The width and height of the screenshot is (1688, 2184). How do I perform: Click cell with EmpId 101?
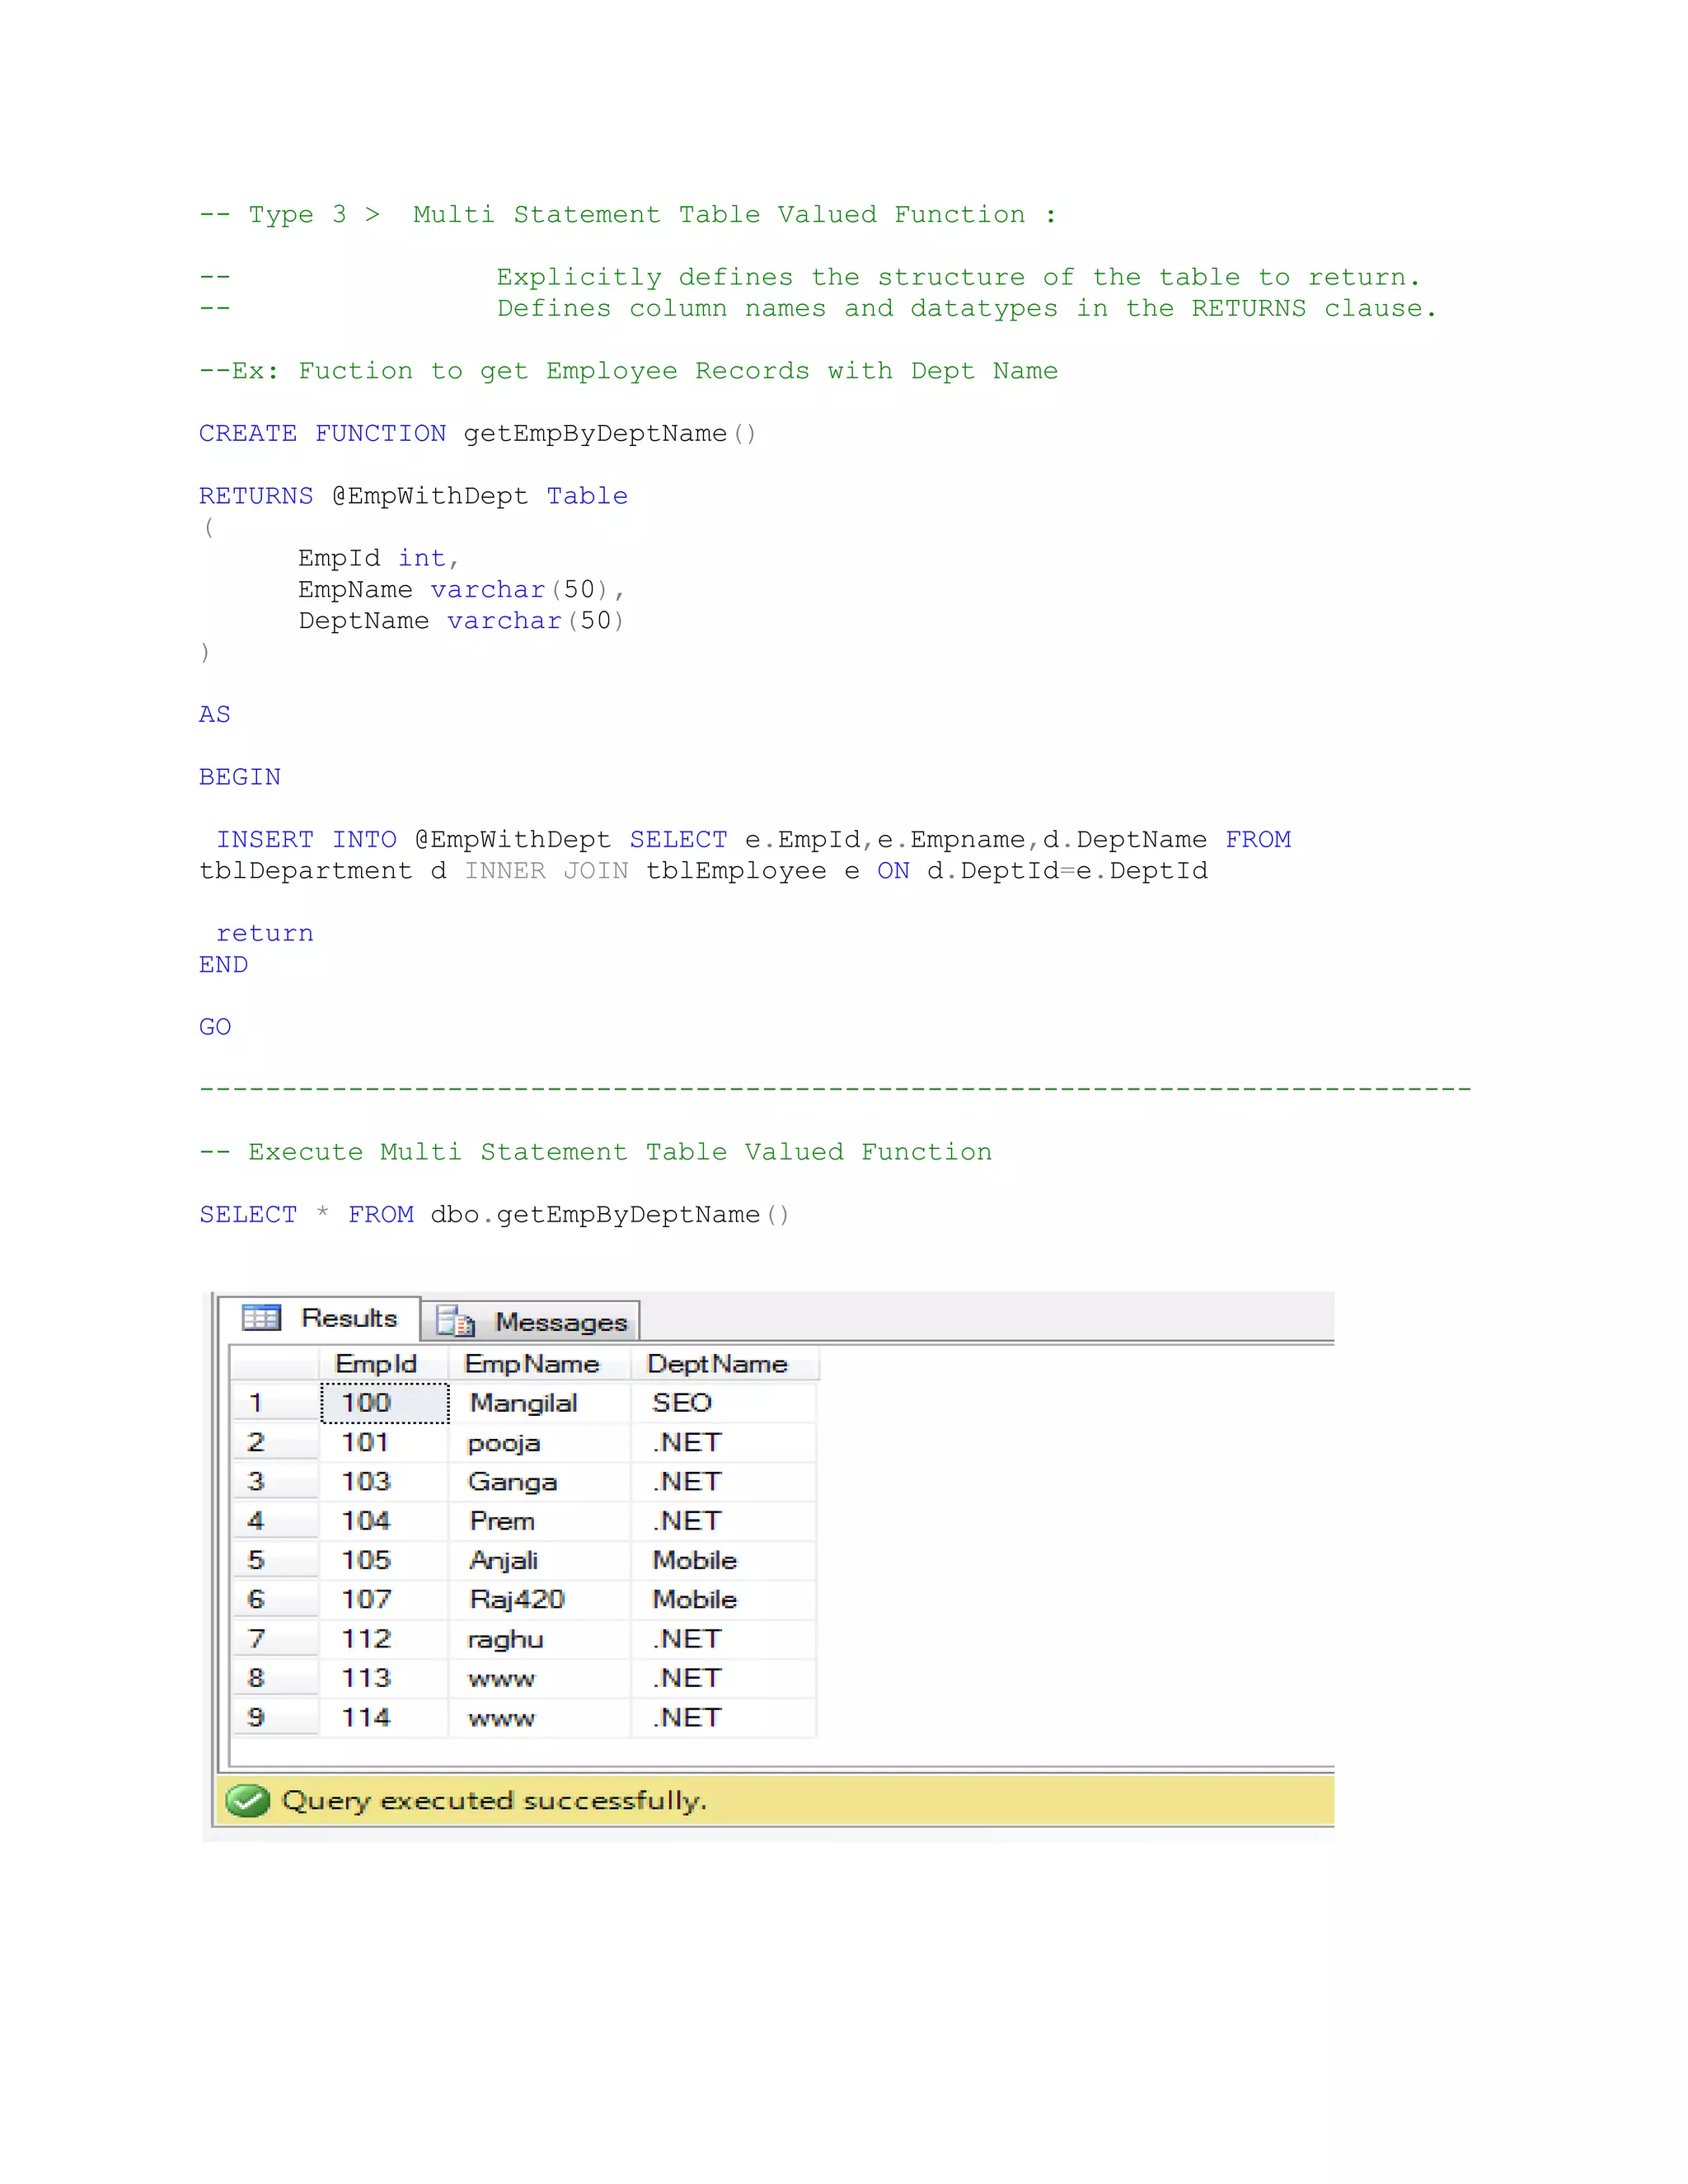[x=385, y=1442]
